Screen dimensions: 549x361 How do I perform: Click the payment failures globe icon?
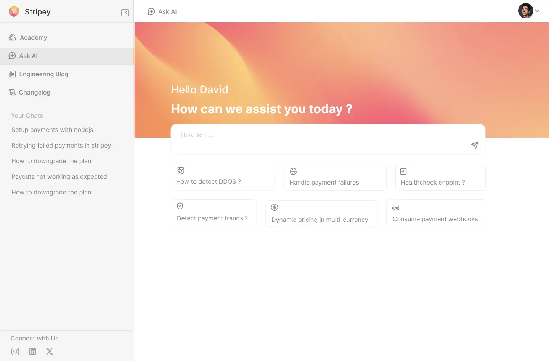click(x=293, y=172)
